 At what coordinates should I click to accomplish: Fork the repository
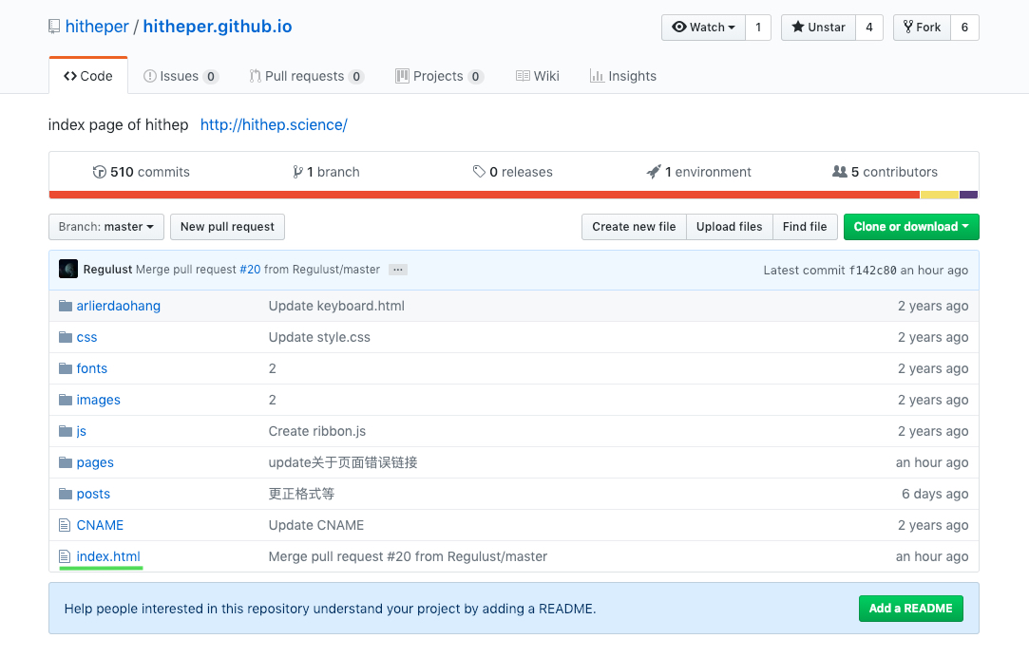[x=922, y=28]
